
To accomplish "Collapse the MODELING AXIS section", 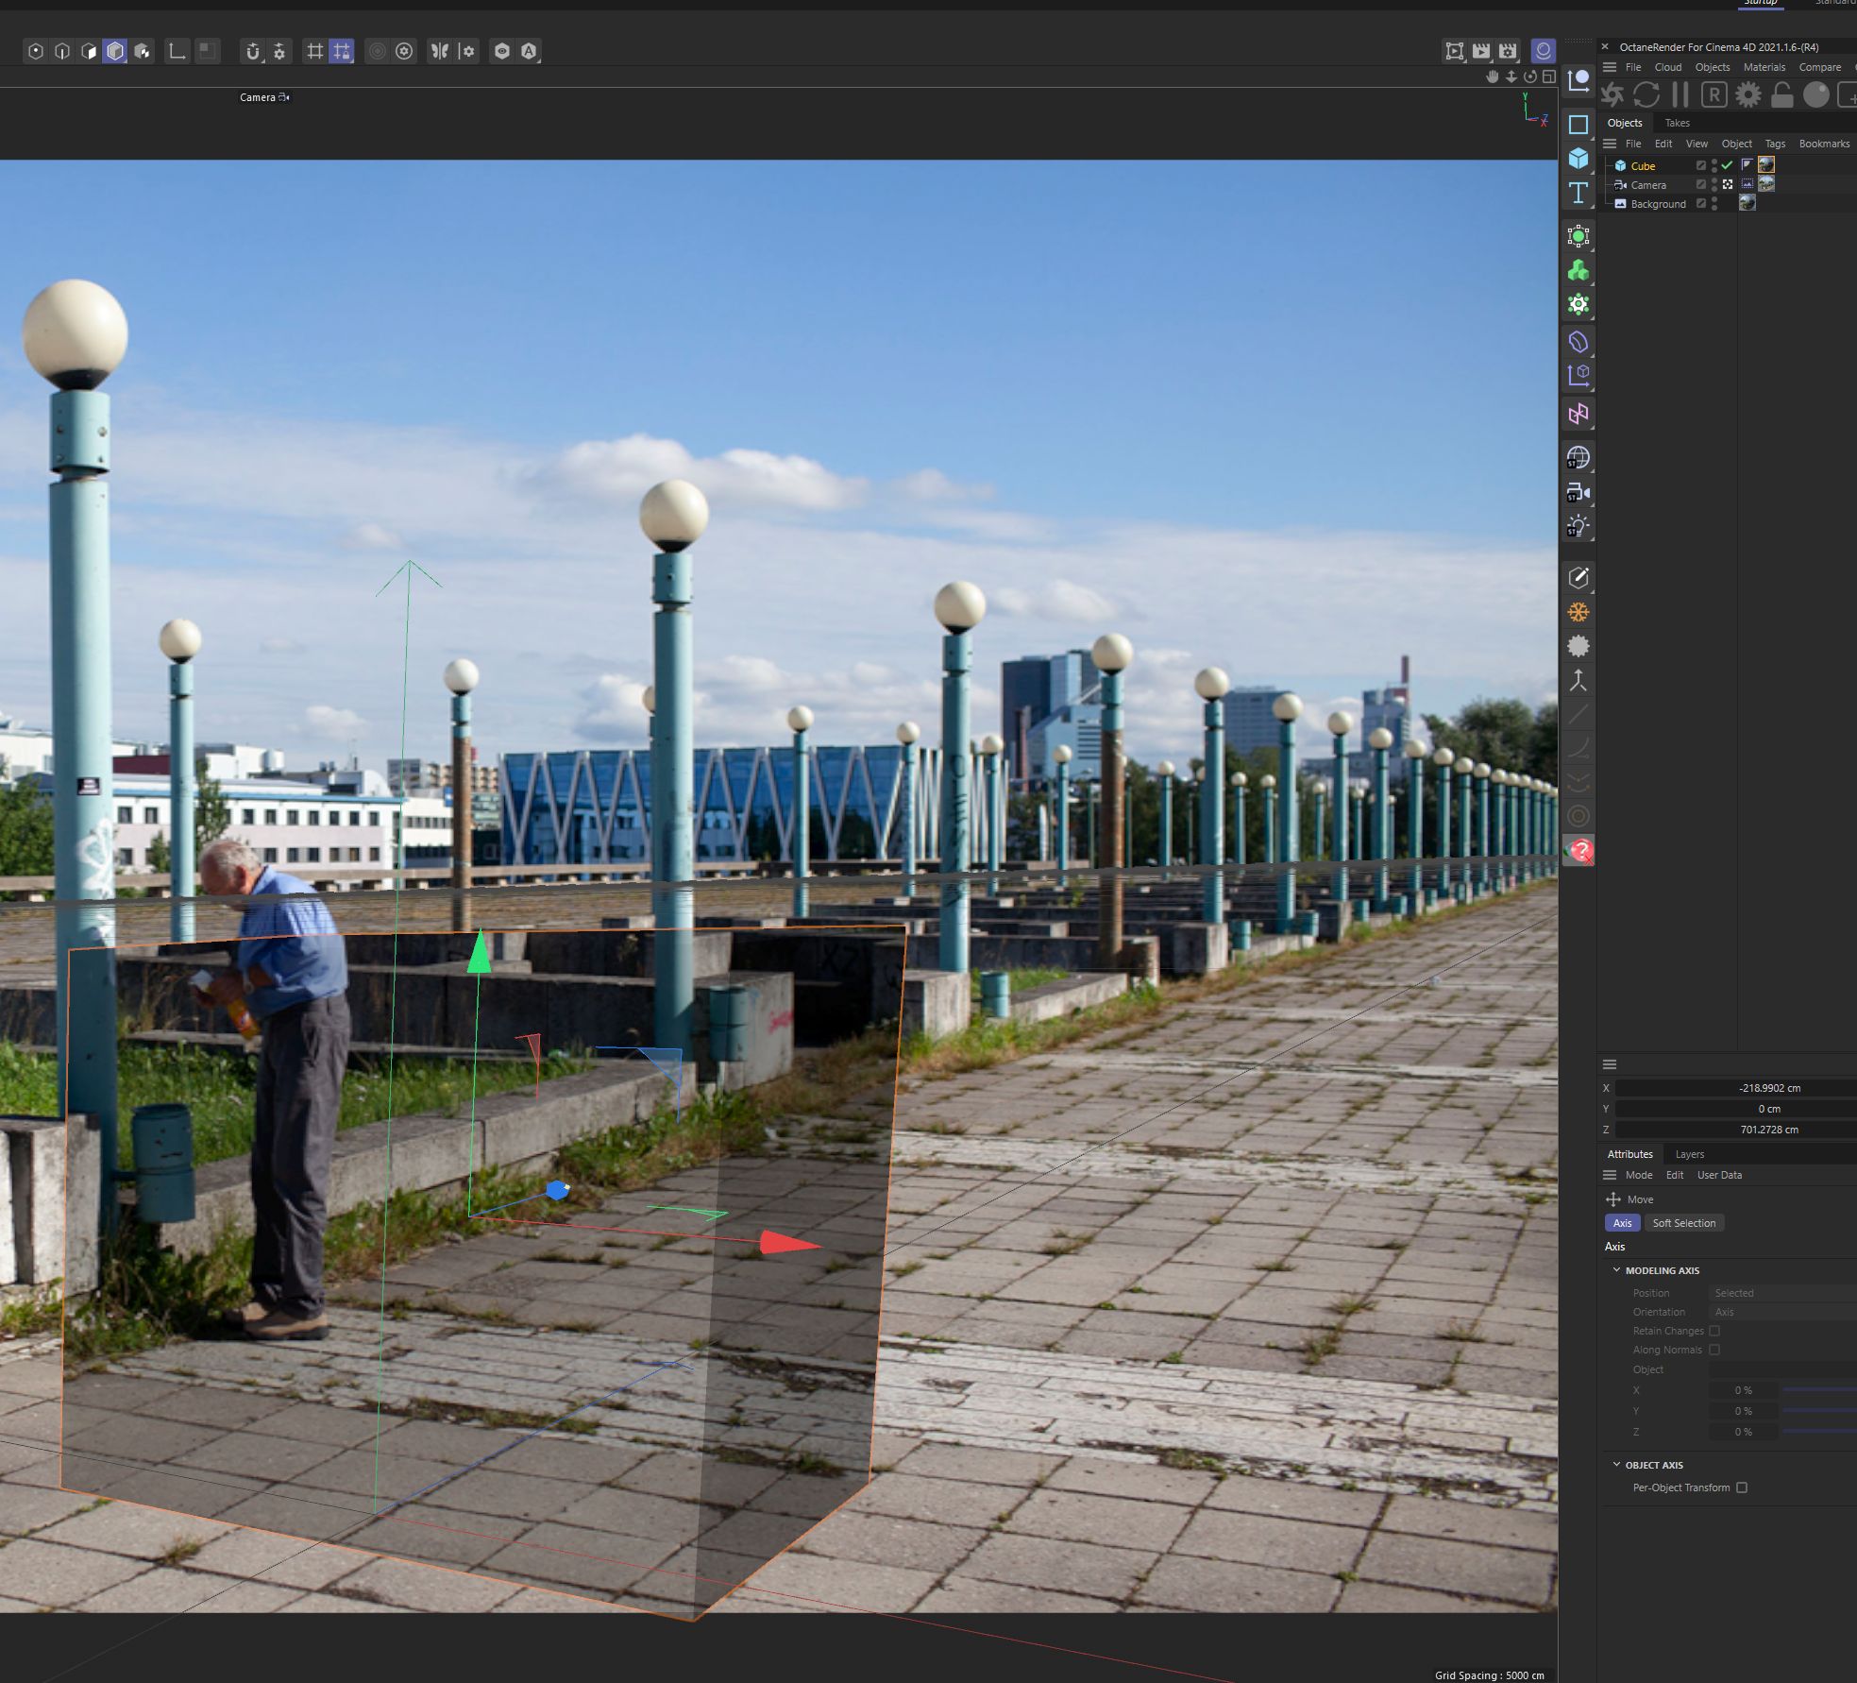I will (1616, 1270).
